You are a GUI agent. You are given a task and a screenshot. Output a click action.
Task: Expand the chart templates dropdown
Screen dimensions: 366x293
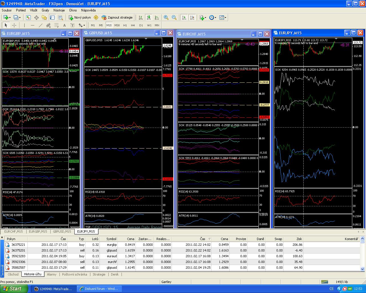tap(226, 18)
